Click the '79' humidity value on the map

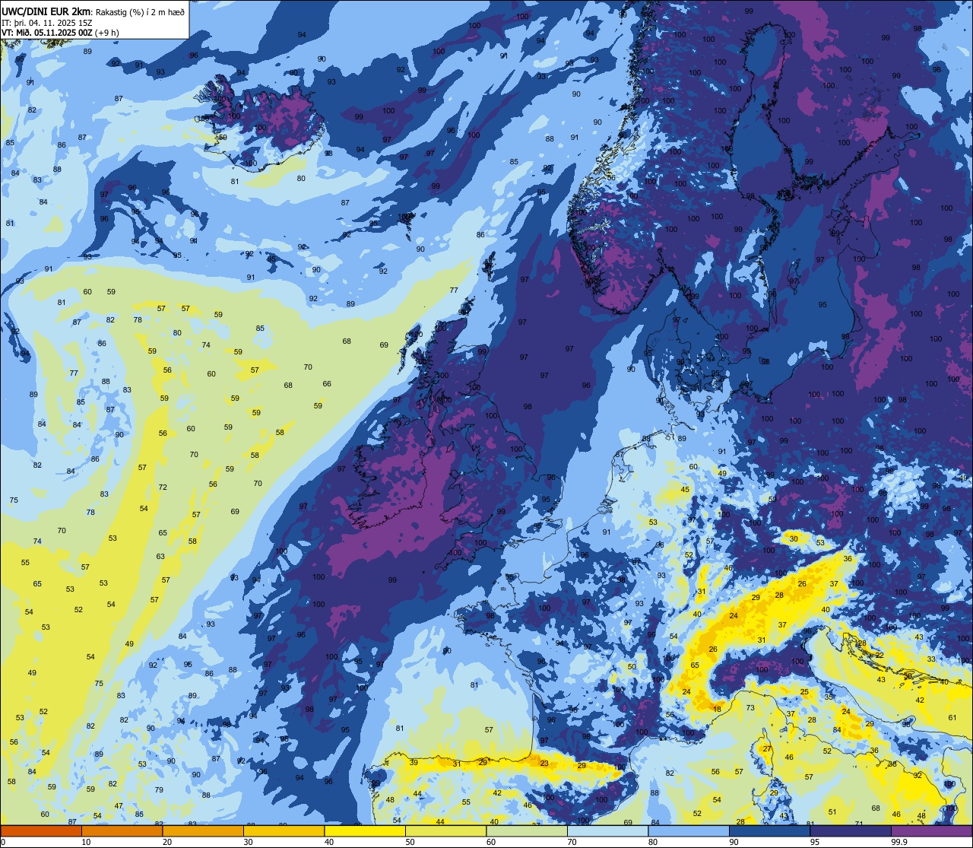coord(159,789)
